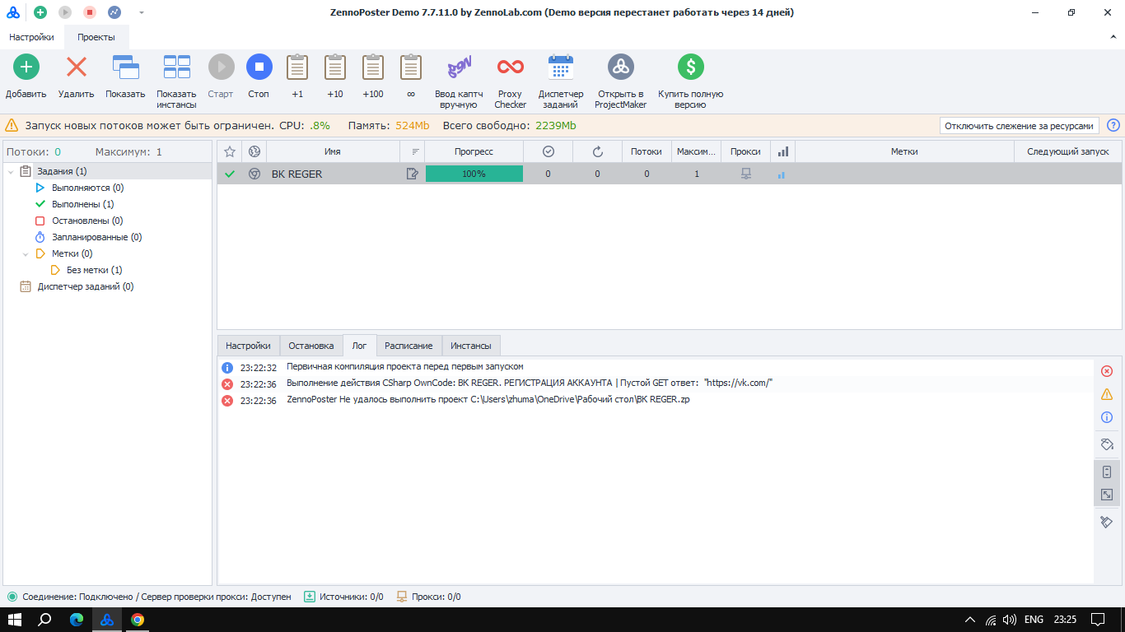
Task: Select the BK REGER project row name
Action: [297, 174]
